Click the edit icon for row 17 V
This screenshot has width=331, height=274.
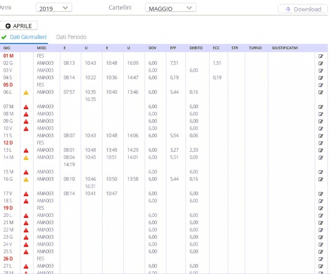pos(321,194)
